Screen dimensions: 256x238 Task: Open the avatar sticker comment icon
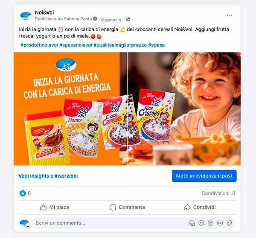(192, 223)
